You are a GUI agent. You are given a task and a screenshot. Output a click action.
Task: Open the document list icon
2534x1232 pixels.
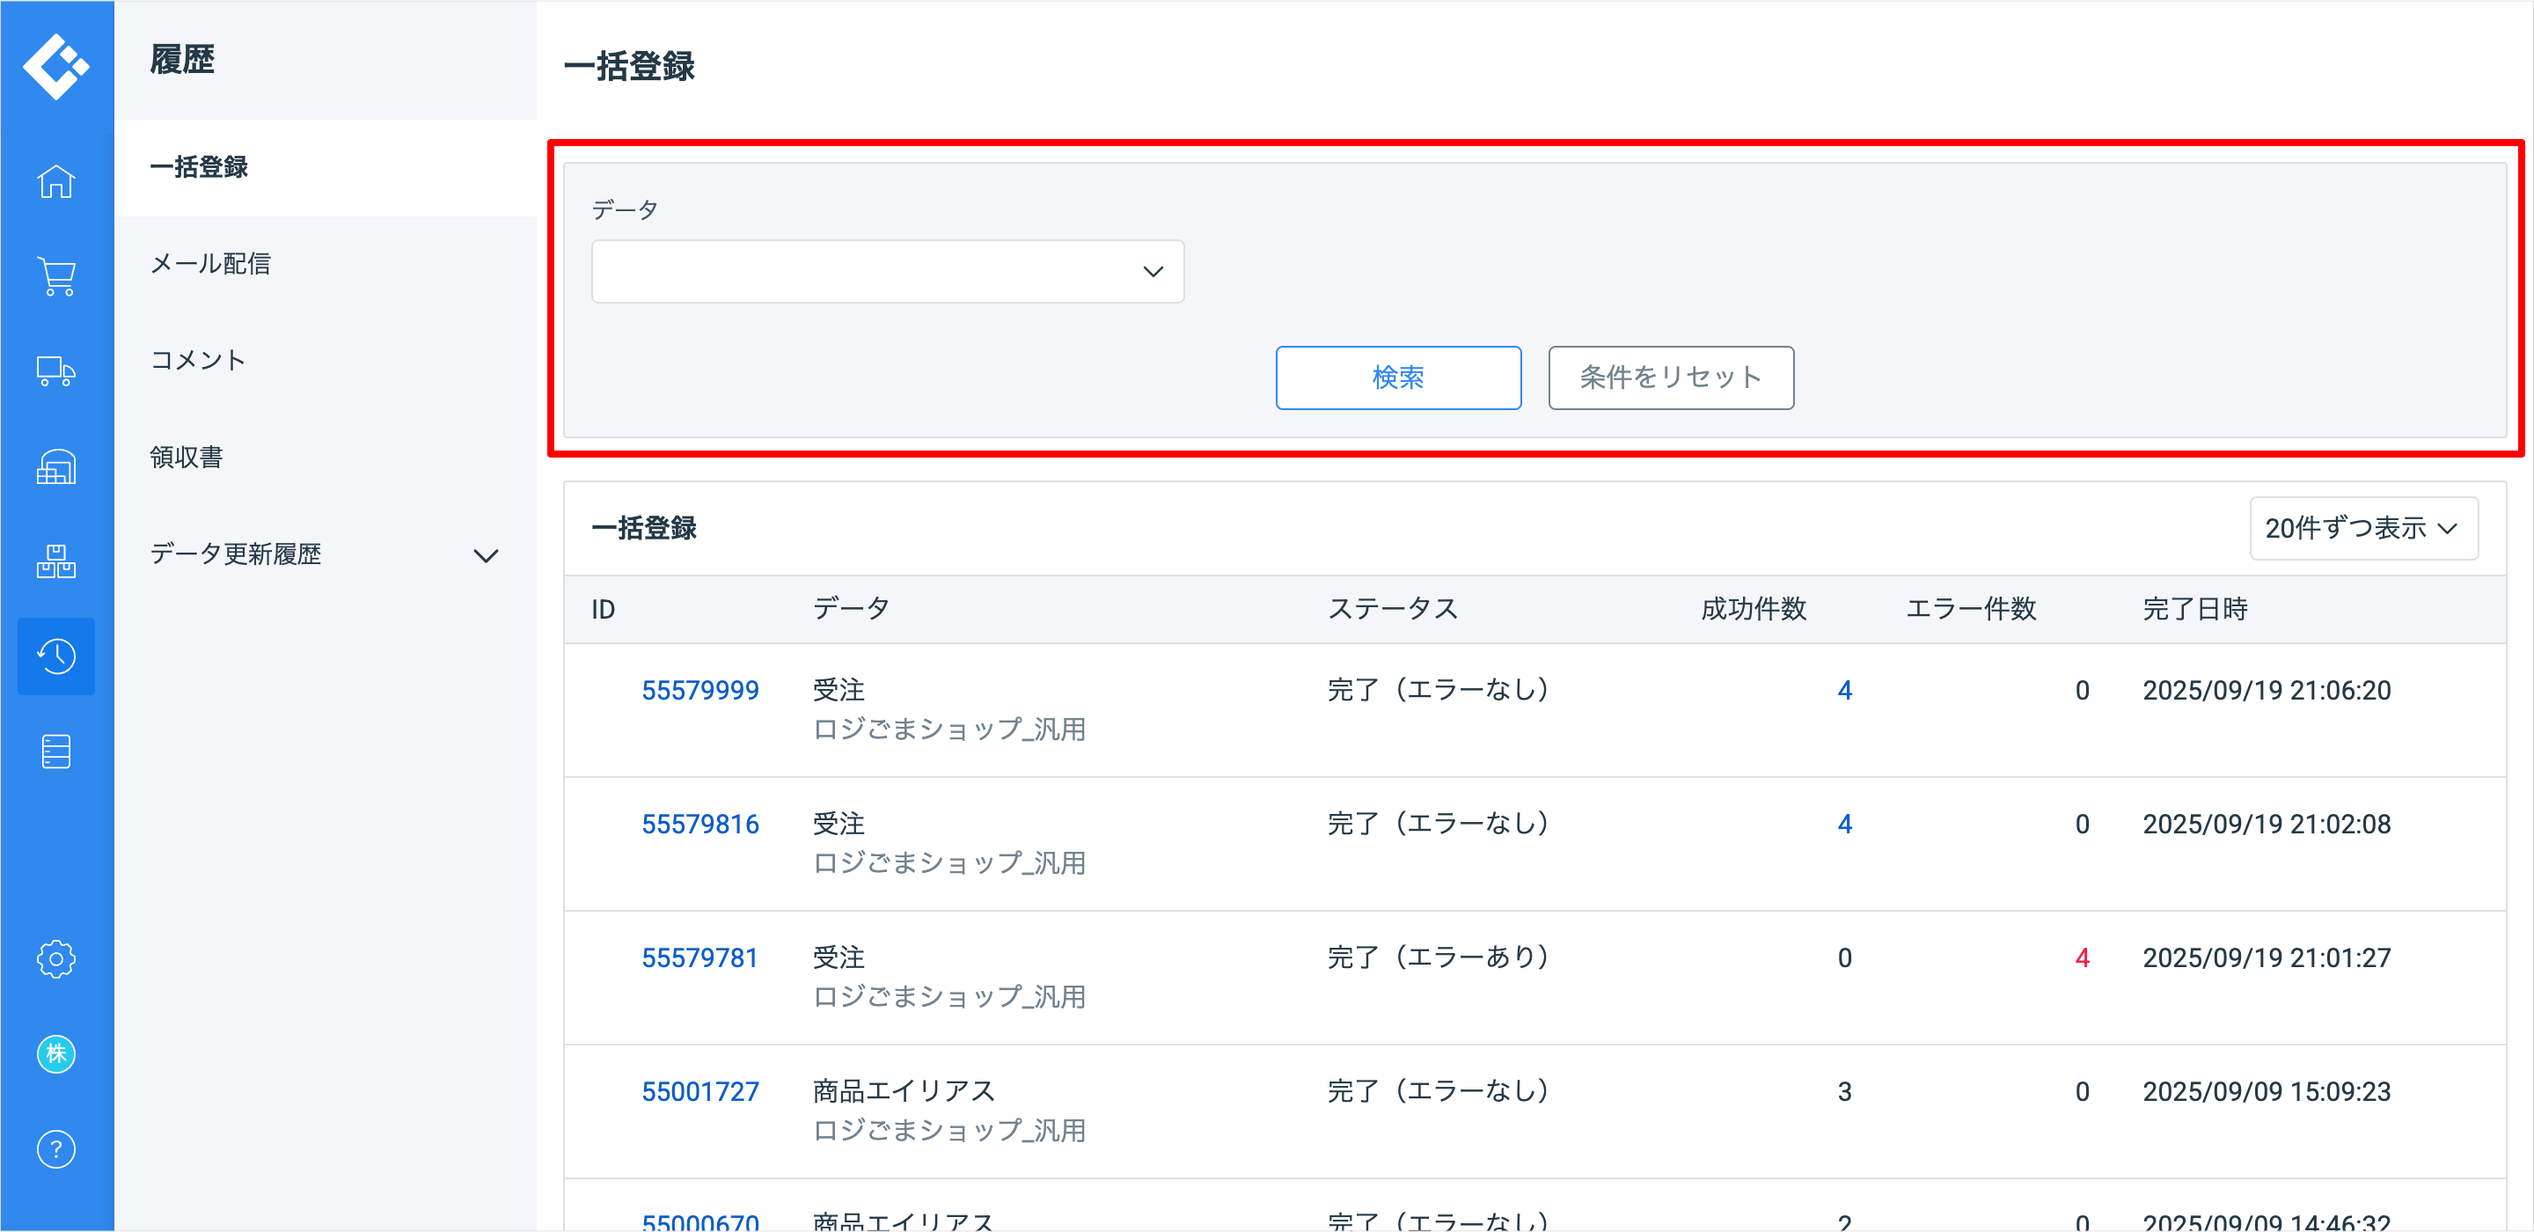[x=56, y=752]
